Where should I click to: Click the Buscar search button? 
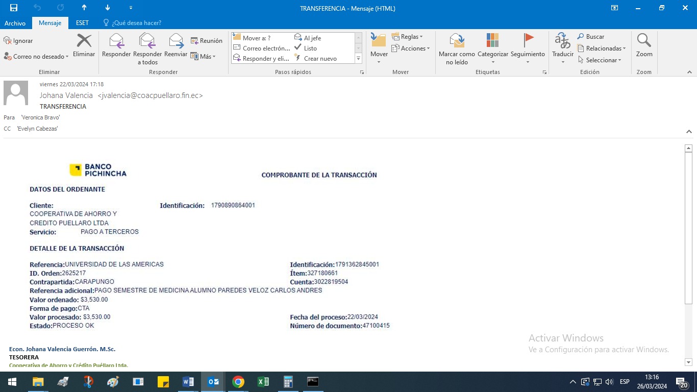pos(591,37)
